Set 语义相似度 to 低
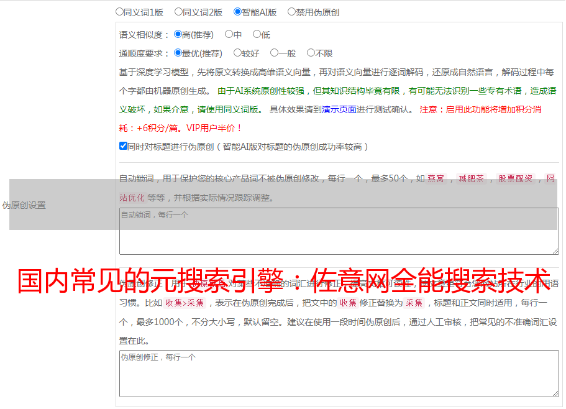The image size is (566, 409). tap(257, 34)
